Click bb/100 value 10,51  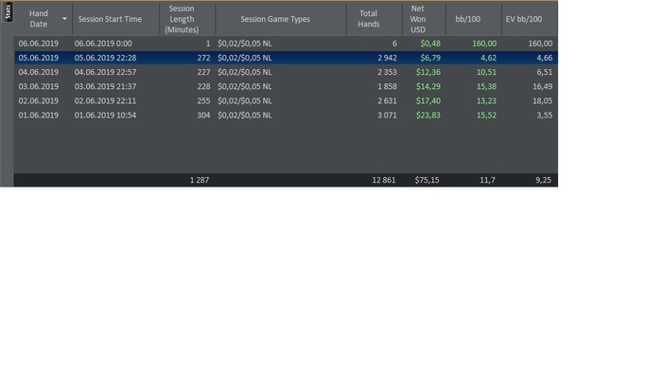click(486, 72)
